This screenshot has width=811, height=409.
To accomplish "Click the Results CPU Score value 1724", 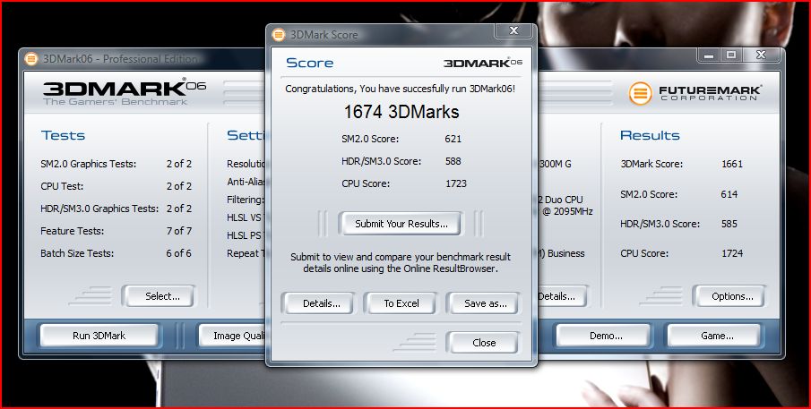I will point(732,253).
